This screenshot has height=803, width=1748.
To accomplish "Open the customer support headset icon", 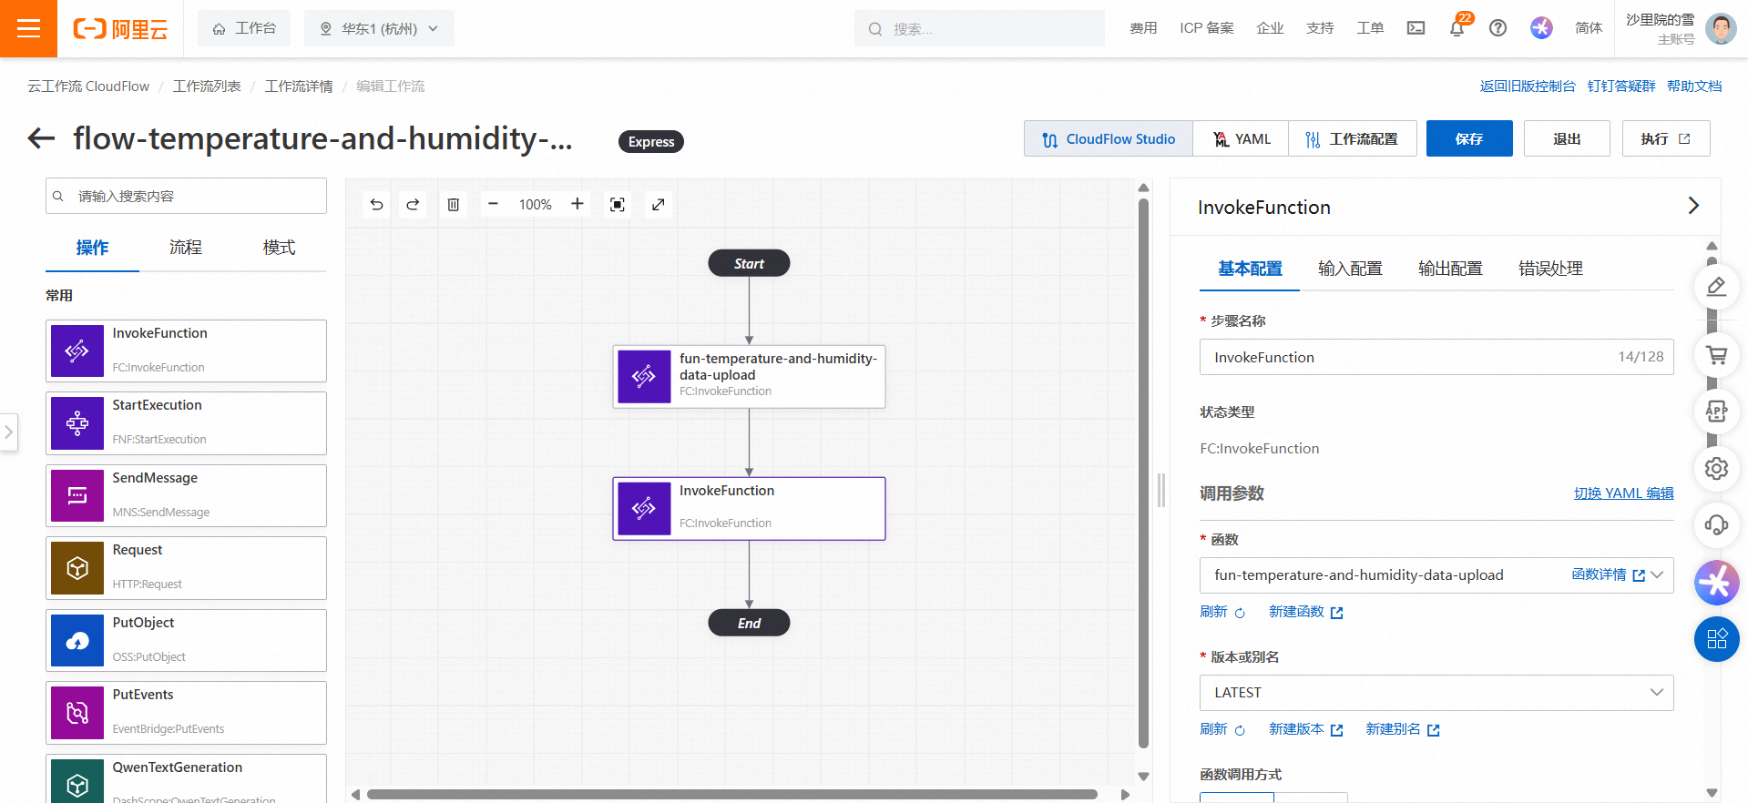I will (1716, 525).
